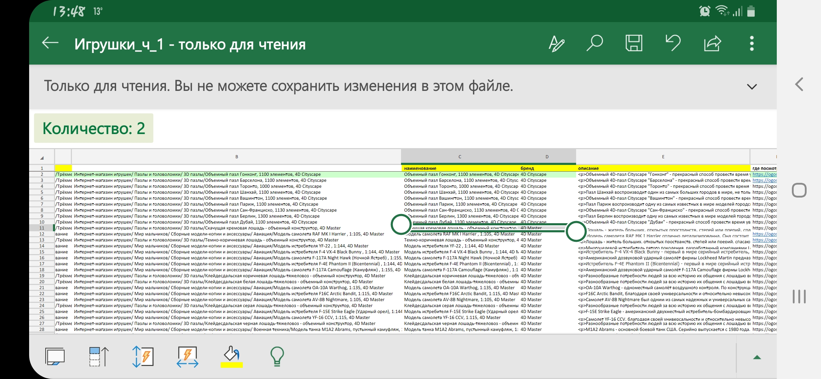Tap the back arrow in the header
This screenshot has width=821, height=379.
click(50, 43)
